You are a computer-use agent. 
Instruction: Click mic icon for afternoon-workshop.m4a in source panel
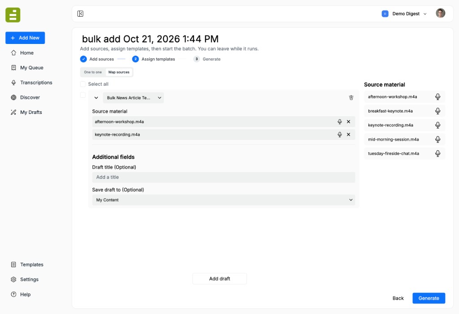tap(437, 96)
